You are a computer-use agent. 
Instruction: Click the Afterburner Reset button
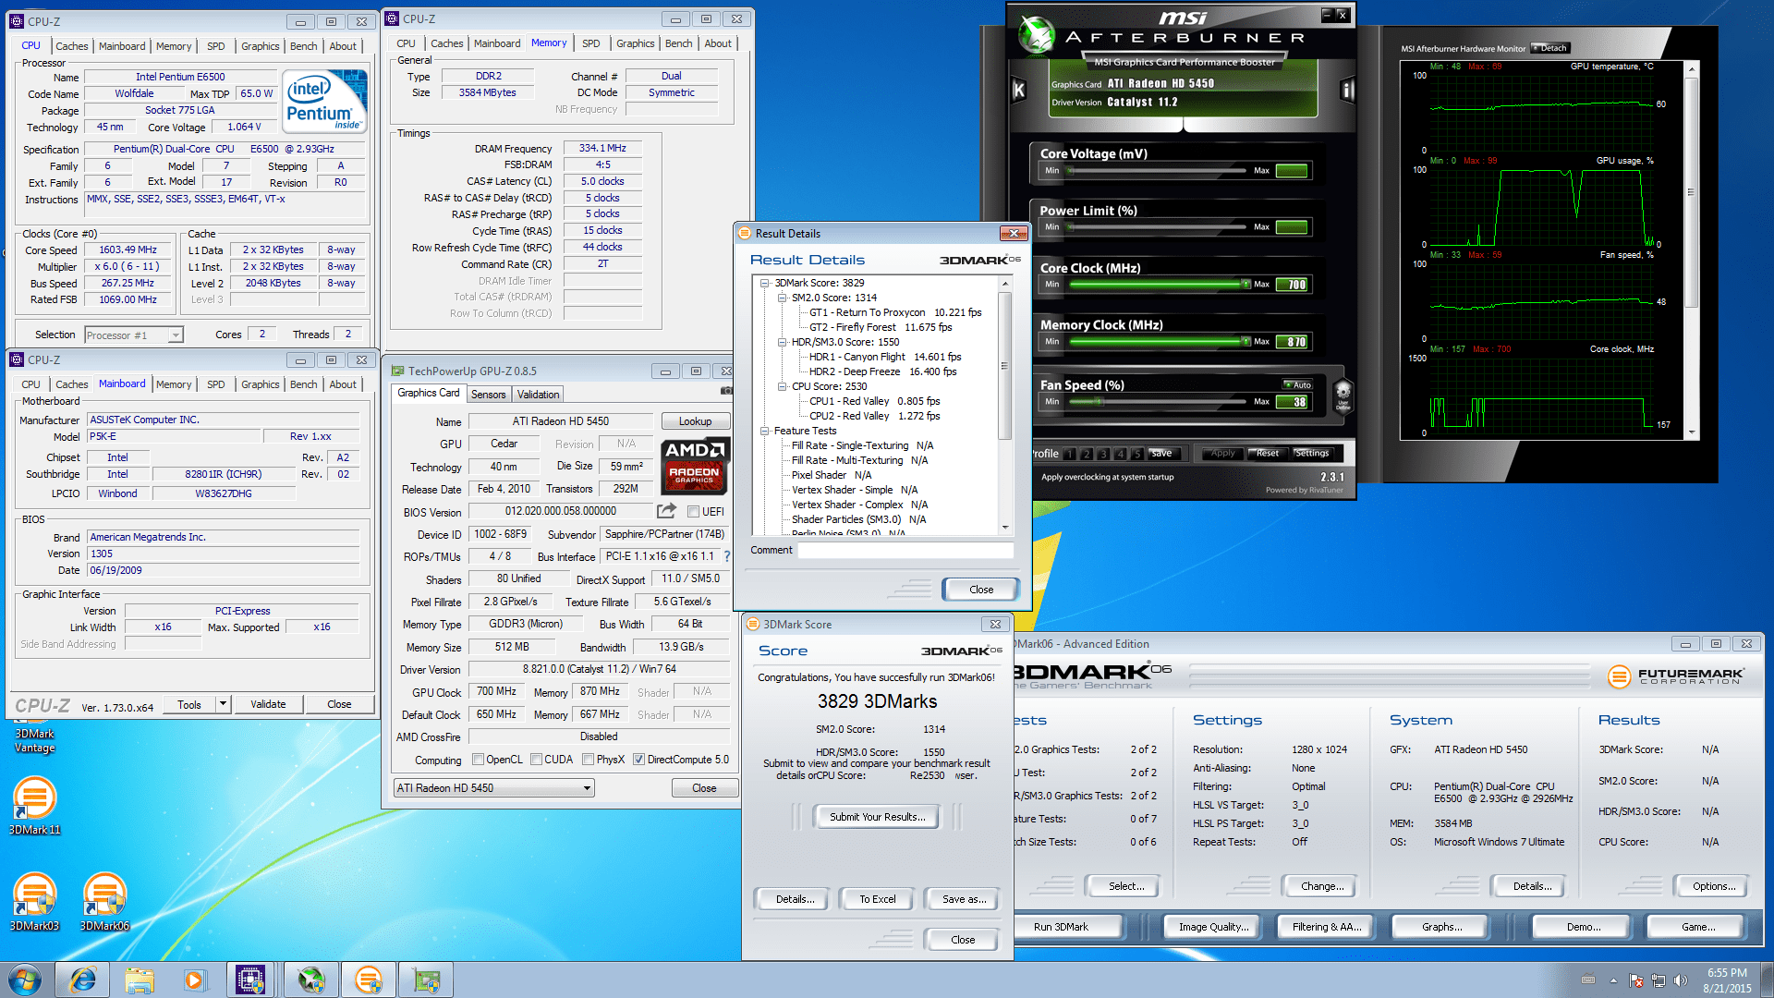(1267, 454)
